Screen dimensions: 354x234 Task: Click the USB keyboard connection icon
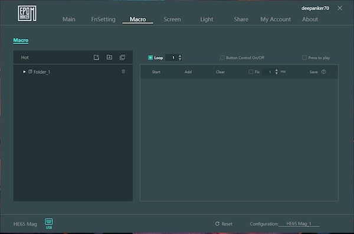[49, 223]
